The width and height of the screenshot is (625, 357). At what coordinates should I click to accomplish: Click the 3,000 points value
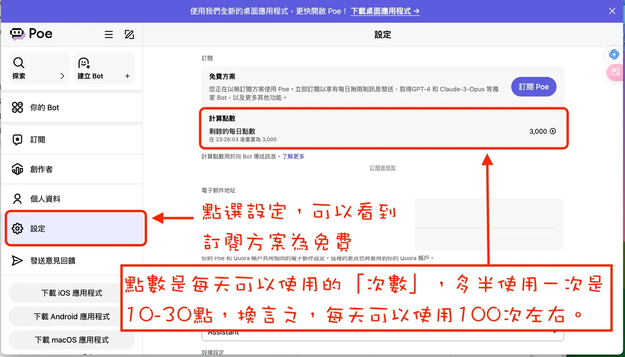538,131
